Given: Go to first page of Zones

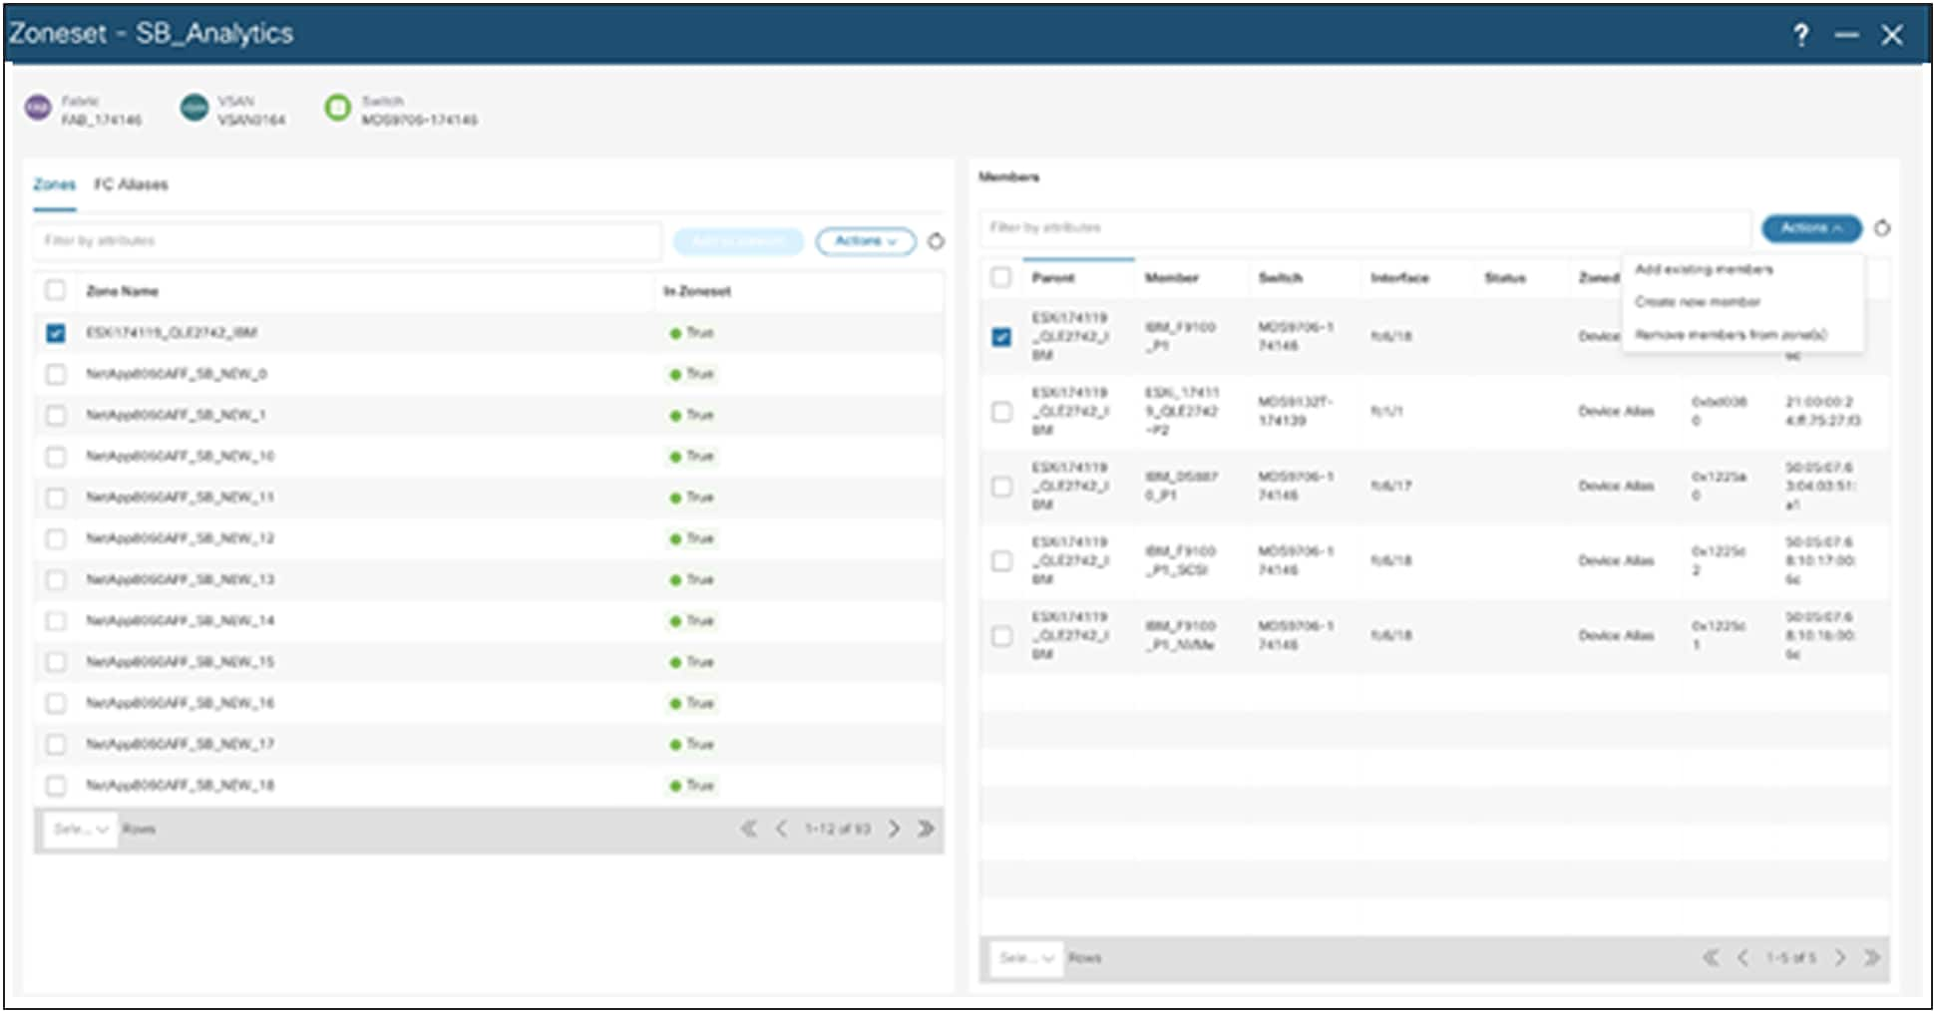Looking at the screenshot, I should (x=749, y=829).
